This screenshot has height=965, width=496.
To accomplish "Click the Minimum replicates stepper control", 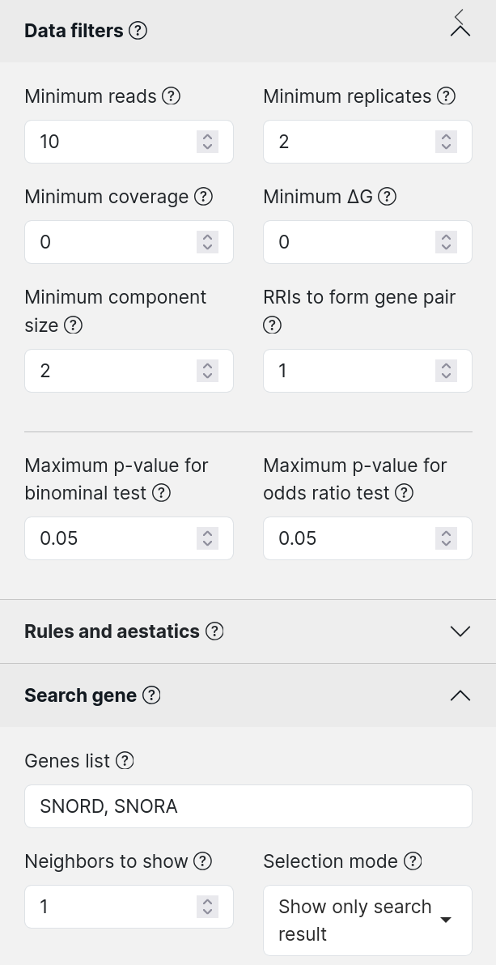I will click(446, 142).
